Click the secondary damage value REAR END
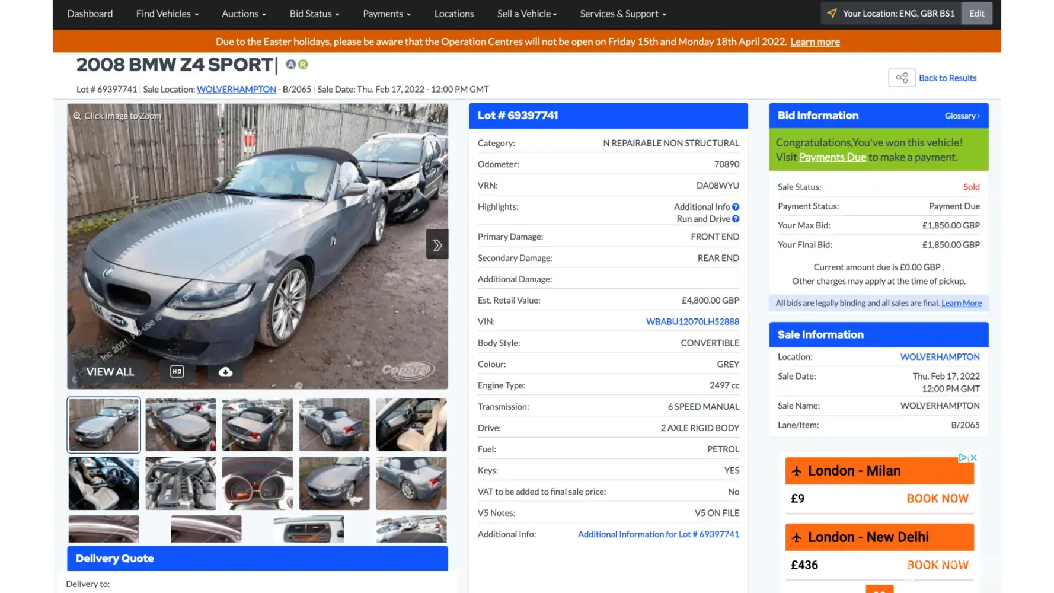Image resolution: width=1054 pixels, height=593 pixels. [718, 258]
